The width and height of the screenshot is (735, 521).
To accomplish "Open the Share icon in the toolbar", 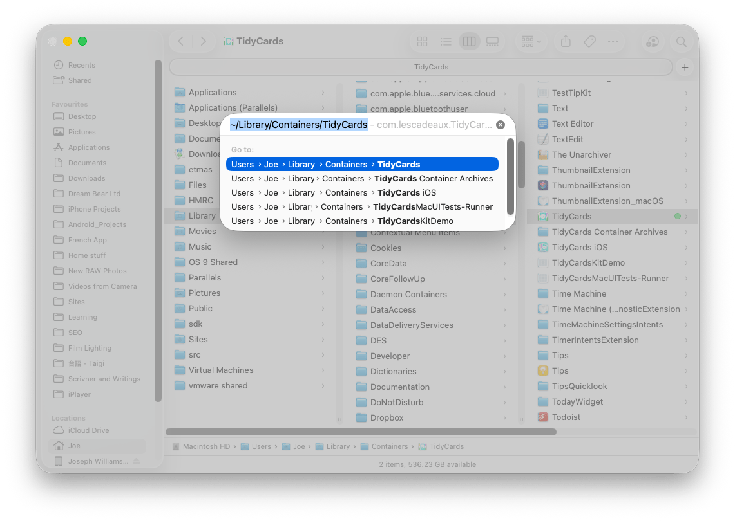I will pyautogui.click(x=565, y=41).
